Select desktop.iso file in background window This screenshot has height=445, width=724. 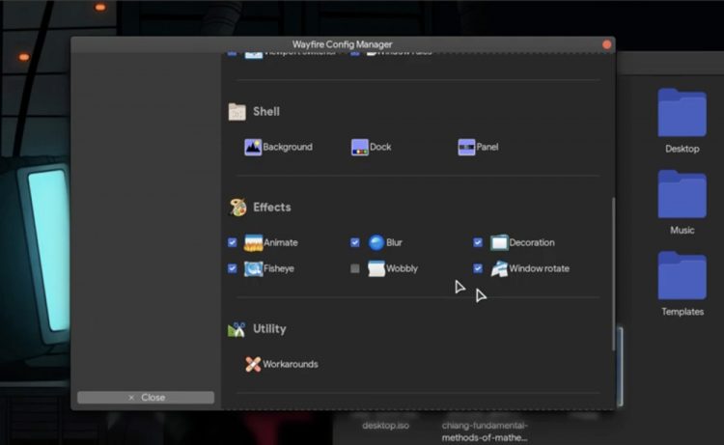click(385, 426)
